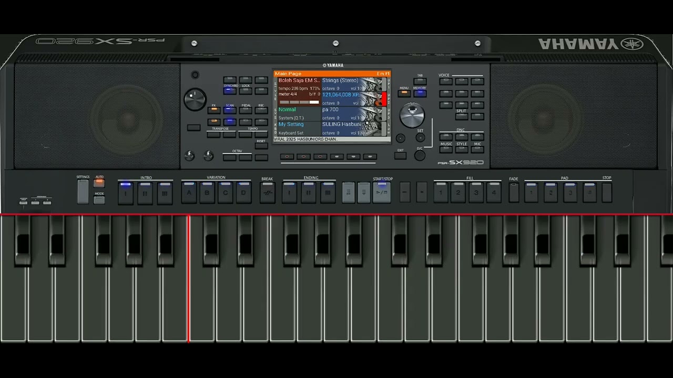The image size is (673, 378).
Task: Click the first left red-oval button under the display
Action: click(287, 156)
